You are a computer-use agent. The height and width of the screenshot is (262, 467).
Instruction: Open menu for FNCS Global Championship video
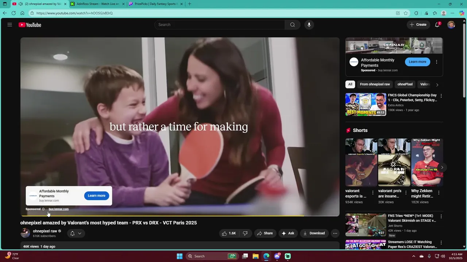[441, 96]
